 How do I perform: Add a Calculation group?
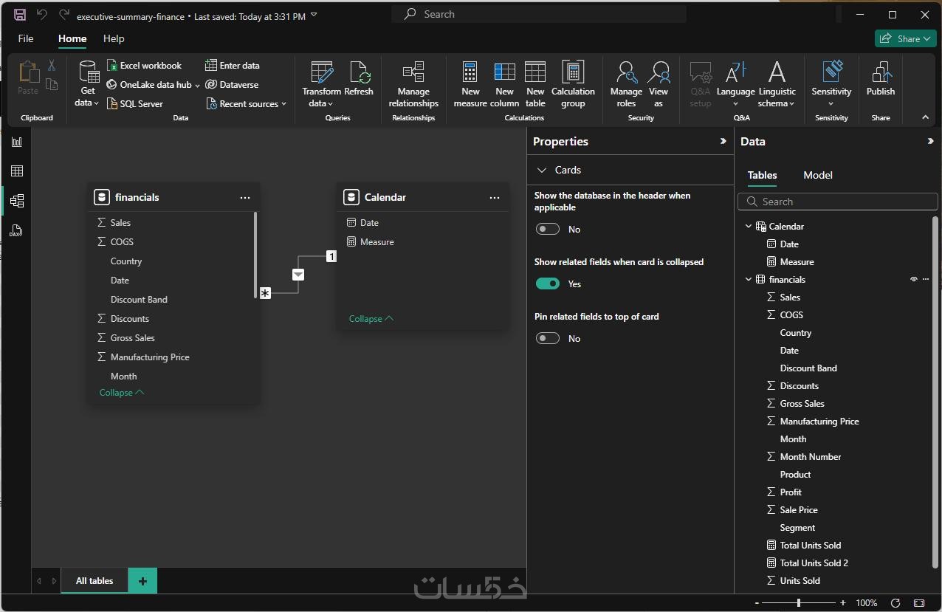tap(573, 84)
